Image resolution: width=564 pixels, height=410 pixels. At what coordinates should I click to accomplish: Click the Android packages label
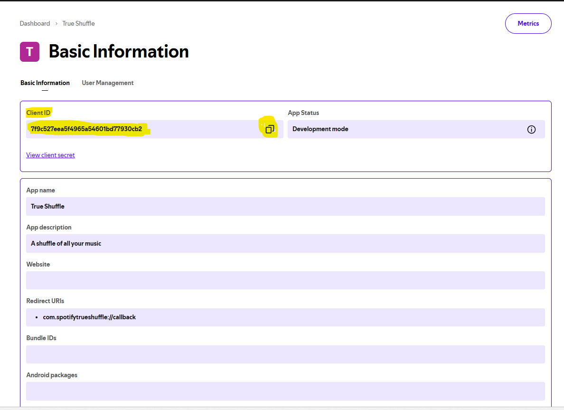(52, 375)
